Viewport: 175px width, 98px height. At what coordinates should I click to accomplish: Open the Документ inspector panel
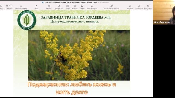148,6
